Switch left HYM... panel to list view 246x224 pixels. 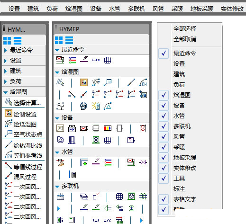pos(18,41)
